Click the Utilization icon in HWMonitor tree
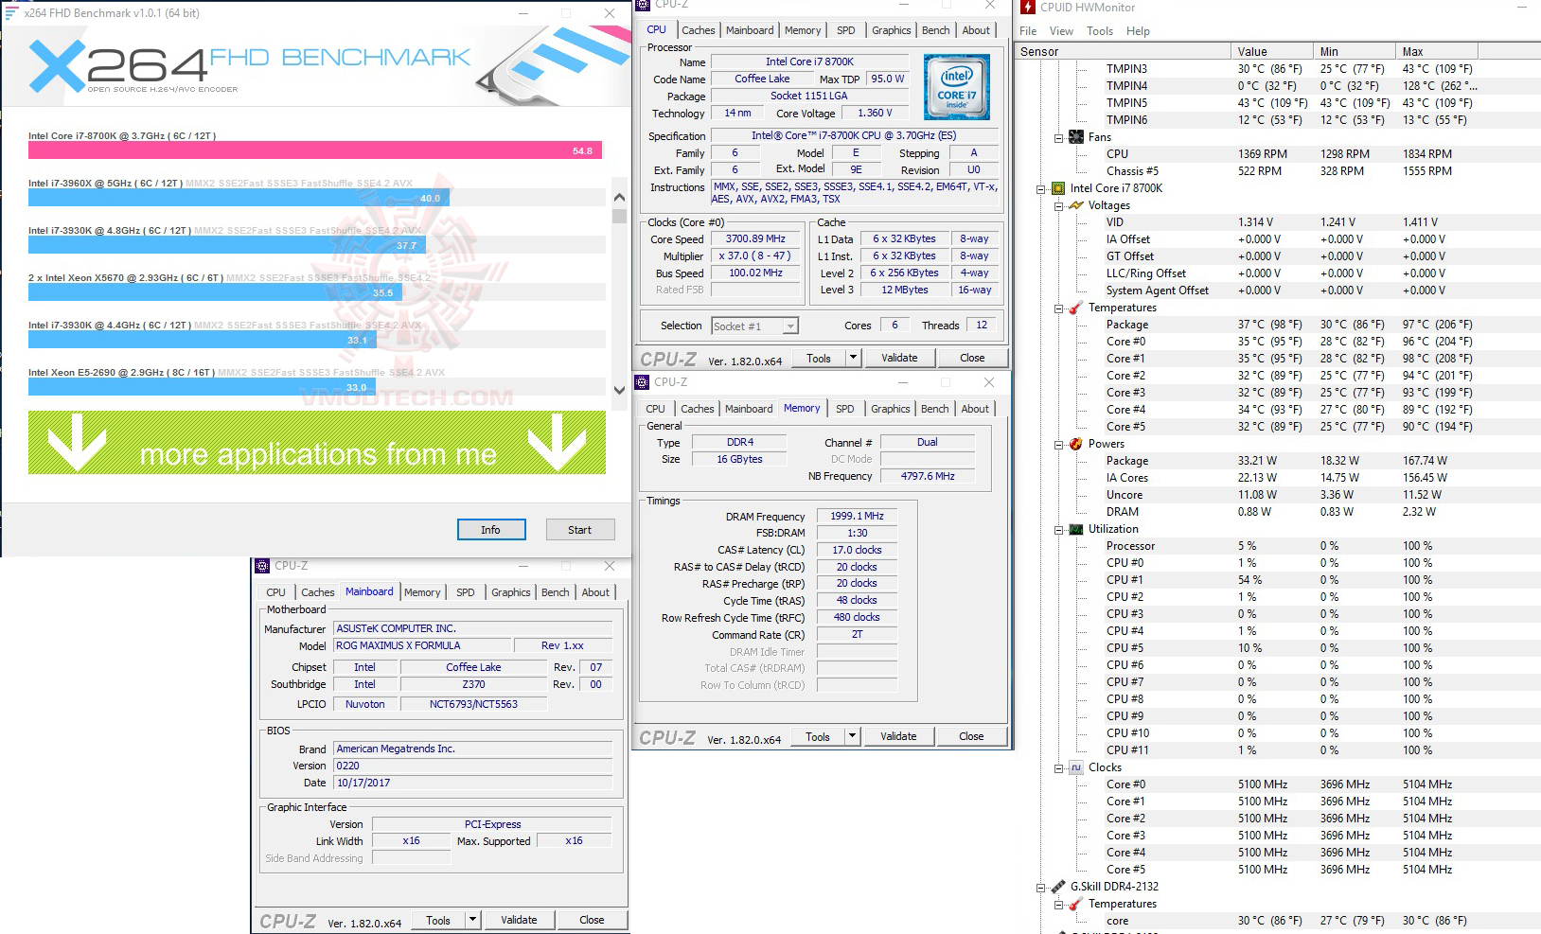 [x=1076, y=529]
